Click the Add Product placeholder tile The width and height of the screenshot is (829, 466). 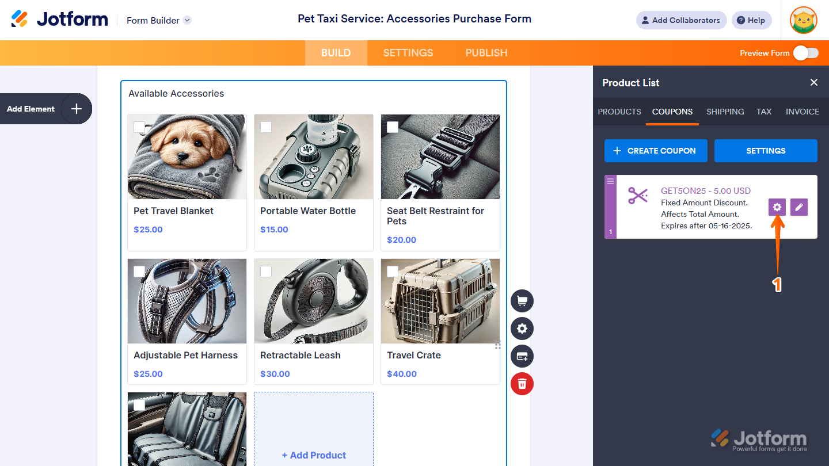(x=314, y=429)
